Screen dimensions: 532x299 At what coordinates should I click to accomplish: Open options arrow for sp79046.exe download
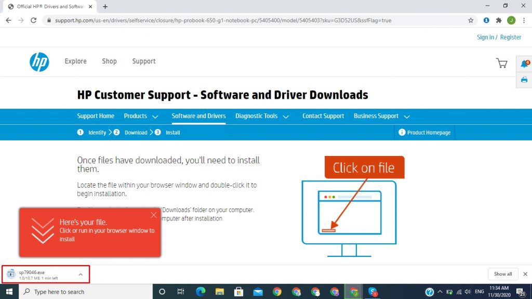click(81, 274)
